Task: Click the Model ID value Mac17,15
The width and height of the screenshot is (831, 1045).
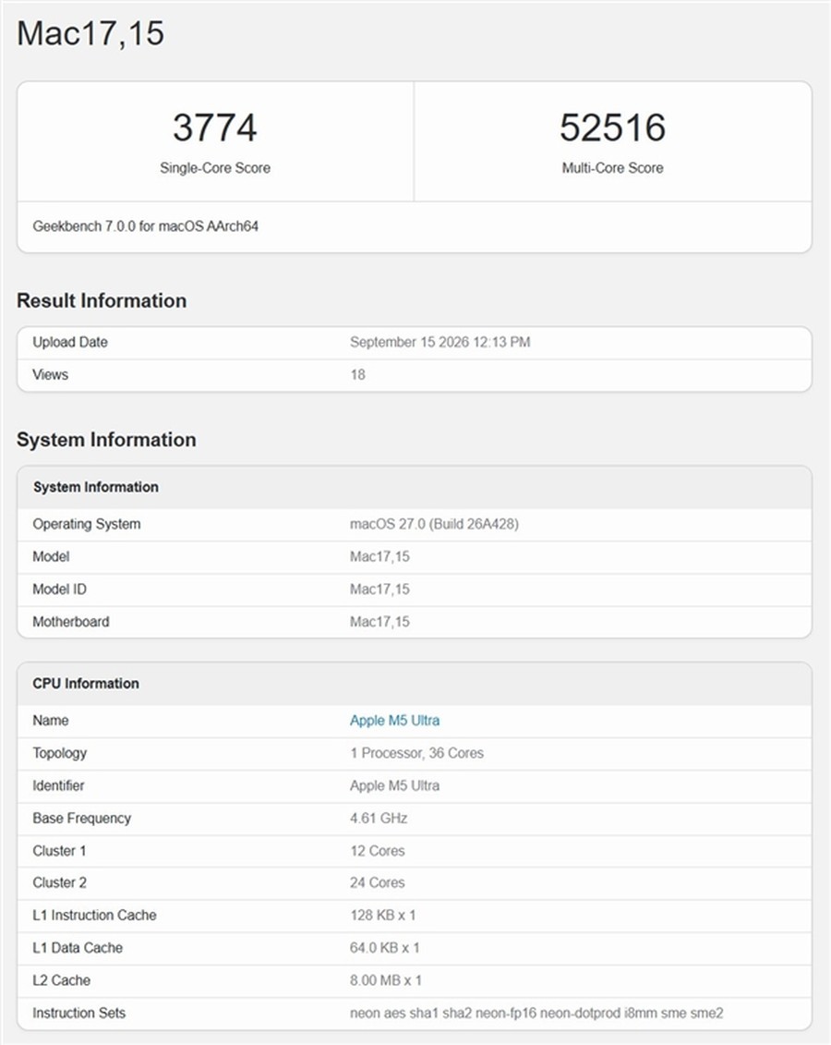Action: 379,589
